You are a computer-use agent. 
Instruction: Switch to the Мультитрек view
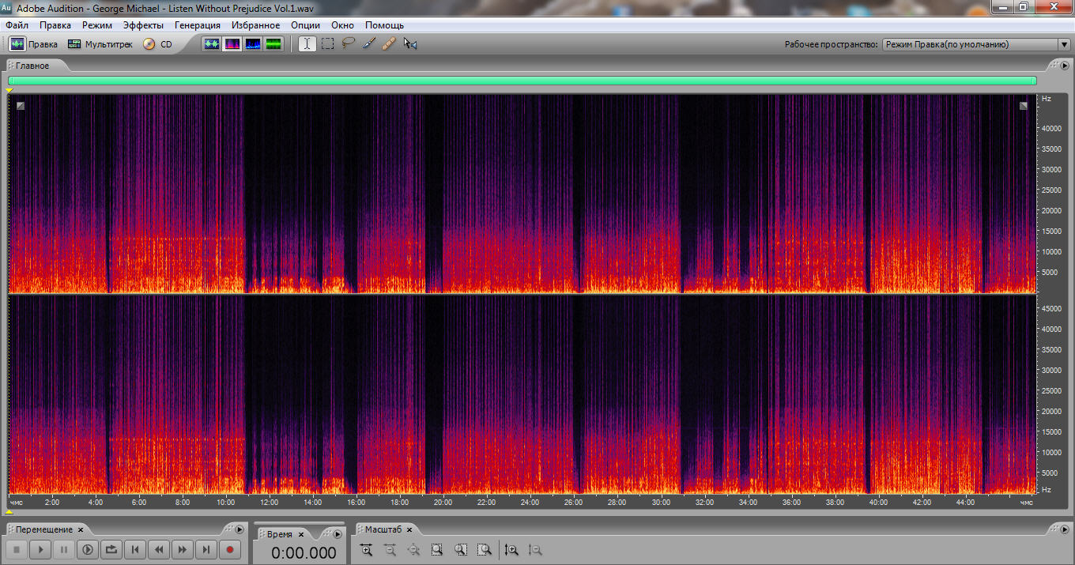100,44
